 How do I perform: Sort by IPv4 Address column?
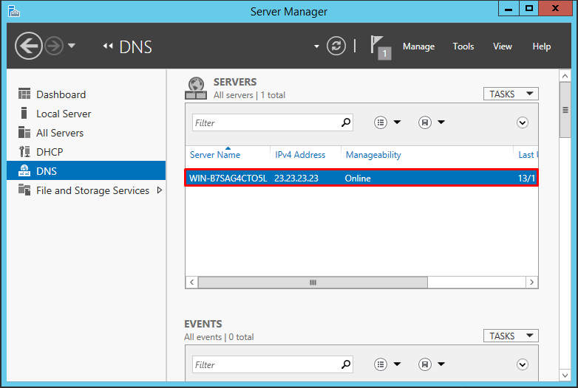click(x=300, y=155)
